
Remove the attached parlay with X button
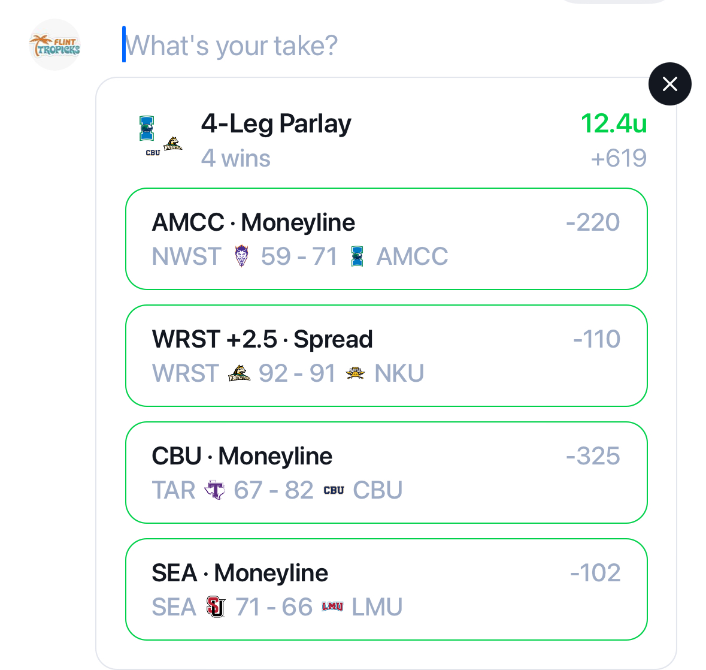pyautogui.click(x=669, y=84)
